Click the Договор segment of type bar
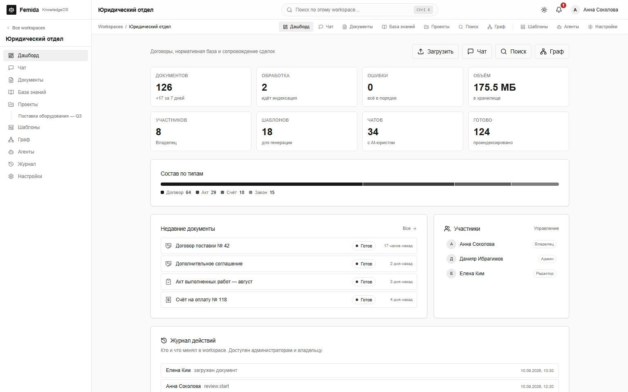628x392 pixels. (x=262, y=184)
